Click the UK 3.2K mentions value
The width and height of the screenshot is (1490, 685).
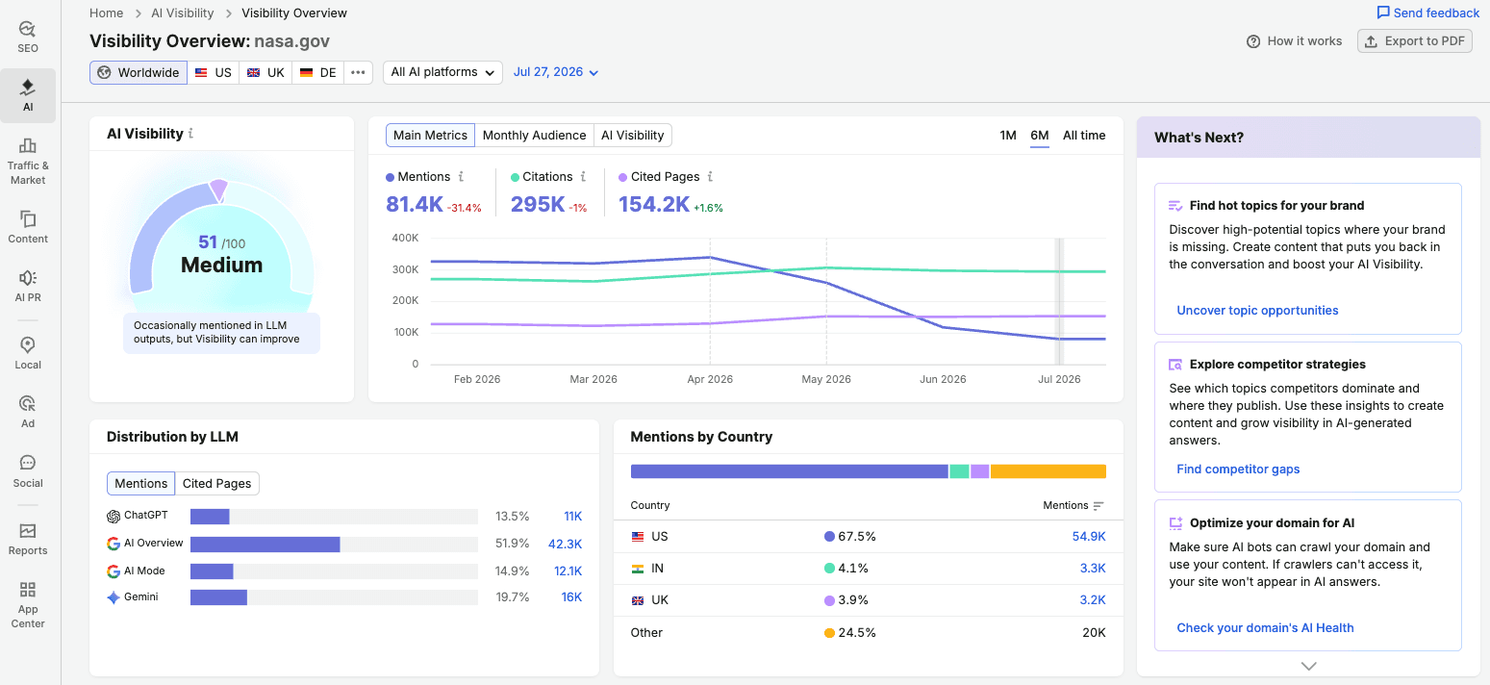(1093, 600)
